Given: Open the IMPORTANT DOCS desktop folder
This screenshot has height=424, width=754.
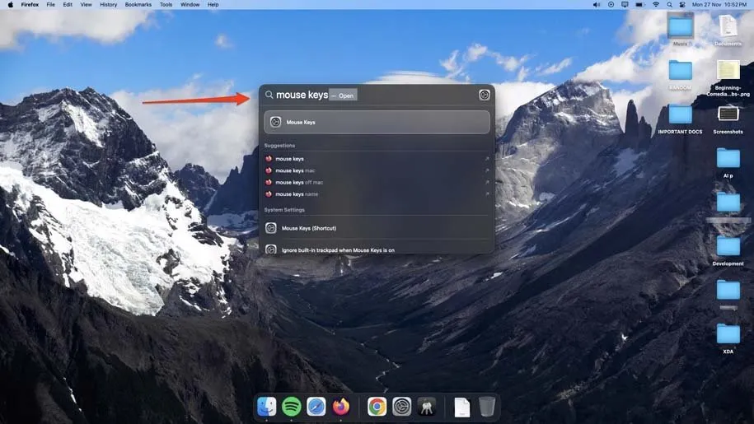Looking at the screenshot, I should (x=680, y=116).
